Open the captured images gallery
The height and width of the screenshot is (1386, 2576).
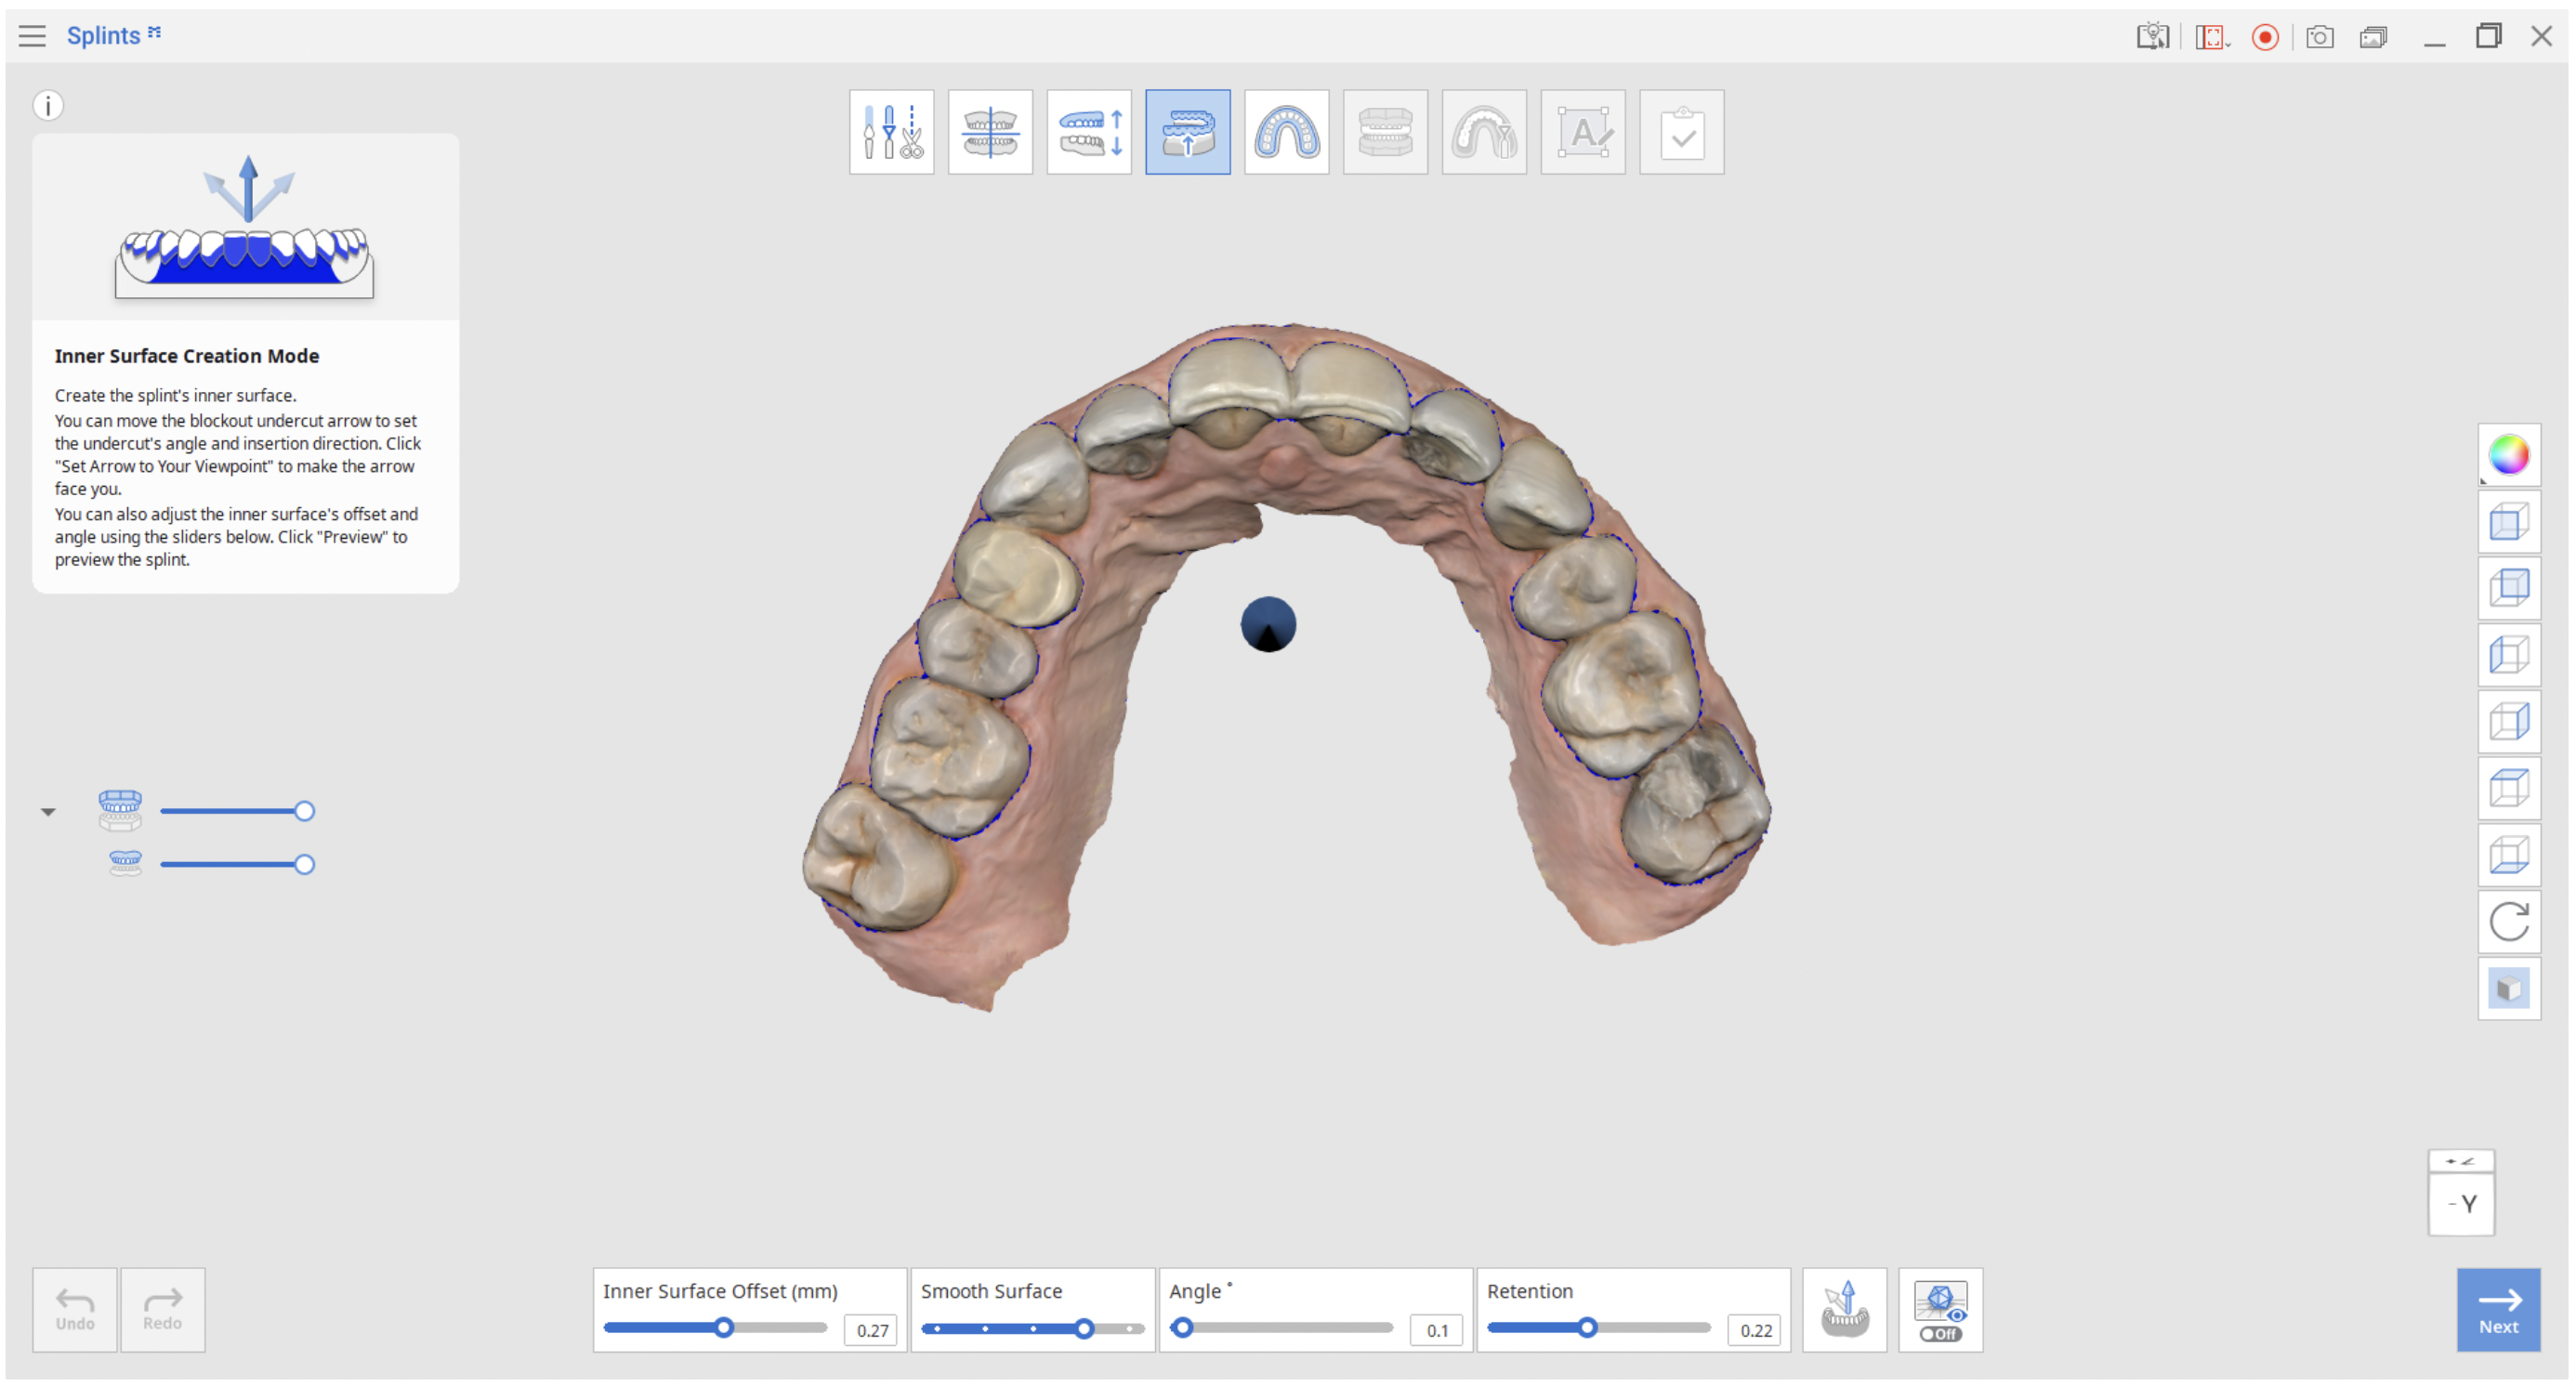point(2374,37)
